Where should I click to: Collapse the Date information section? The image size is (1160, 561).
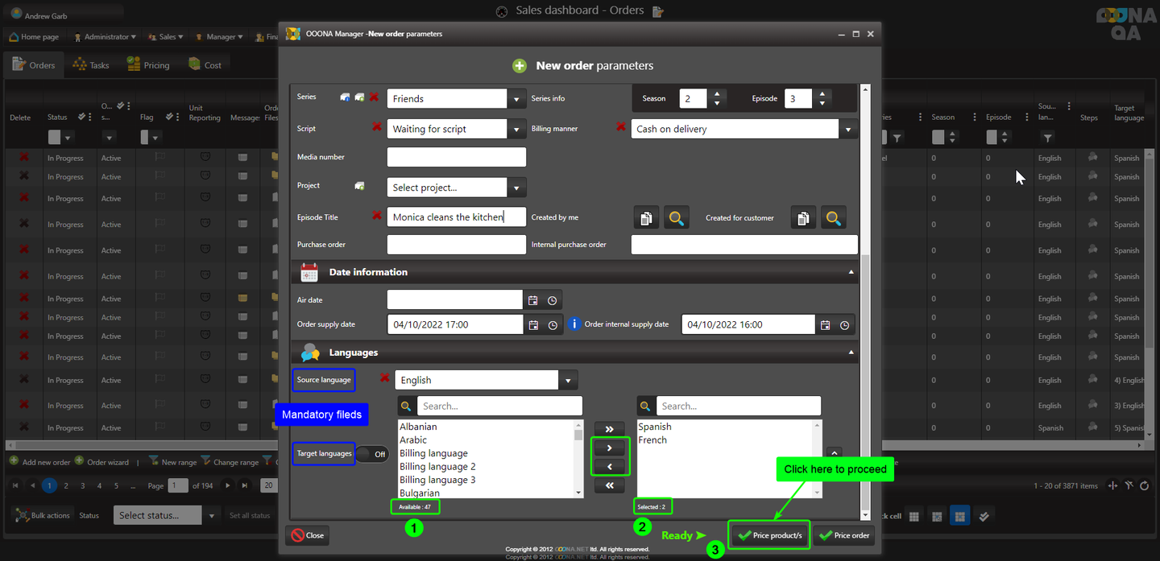pos(851,273)
